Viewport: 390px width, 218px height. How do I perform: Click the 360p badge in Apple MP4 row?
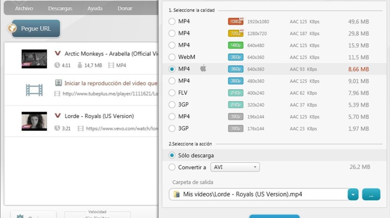click(236, 69)
